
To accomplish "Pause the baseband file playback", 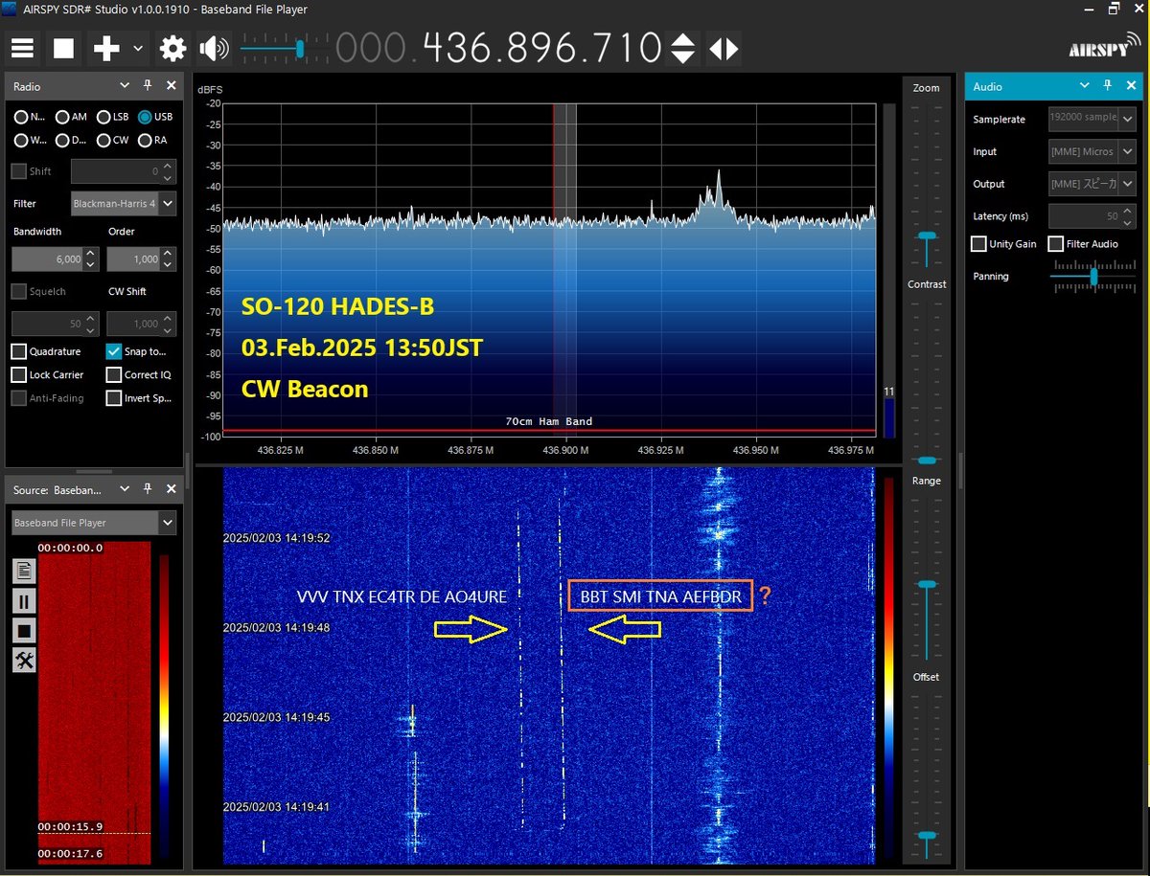I will 24,601.
